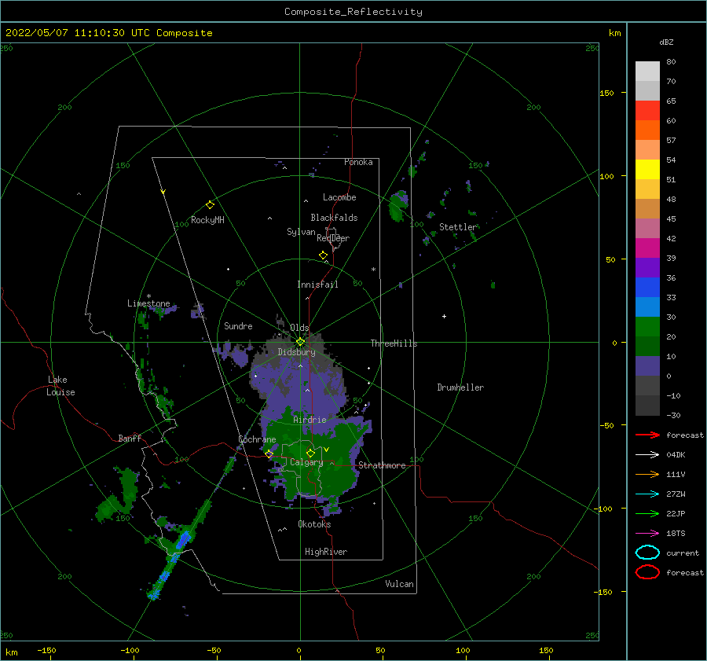Click the yellow diamond marker near RedDeer
The height and width of the screenshot is (661, 707).
pos(323,255)
